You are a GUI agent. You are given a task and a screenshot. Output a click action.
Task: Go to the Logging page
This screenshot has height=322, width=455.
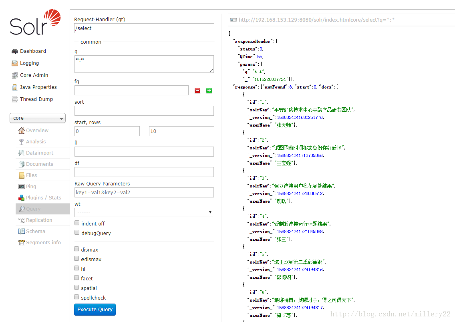pos(29,63)
